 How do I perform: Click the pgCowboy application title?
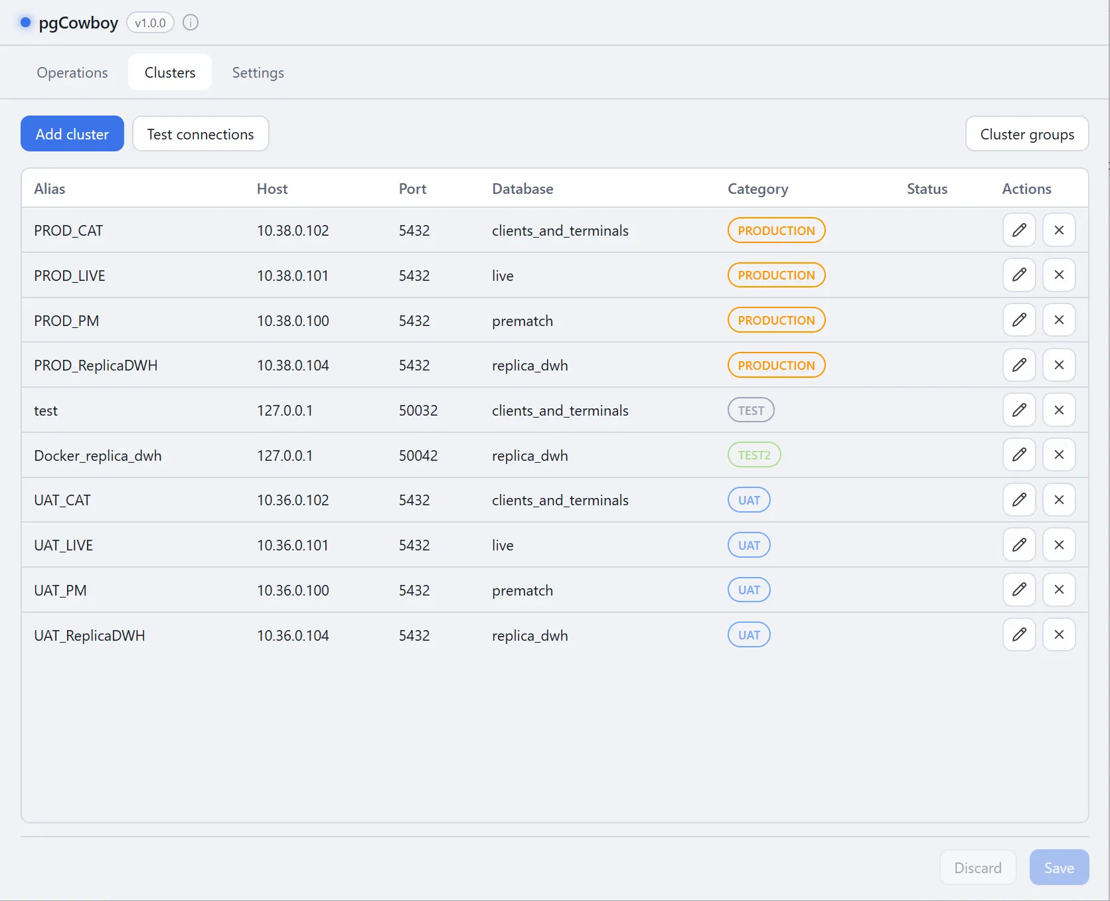(78, 23)
